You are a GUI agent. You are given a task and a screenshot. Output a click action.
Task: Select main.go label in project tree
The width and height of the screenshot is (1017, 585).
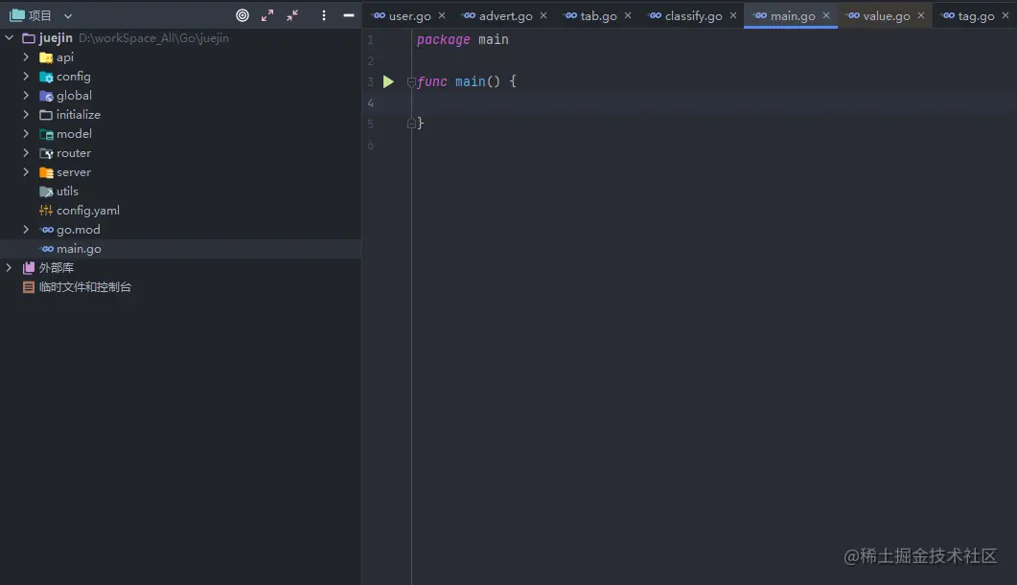[79, 249]
